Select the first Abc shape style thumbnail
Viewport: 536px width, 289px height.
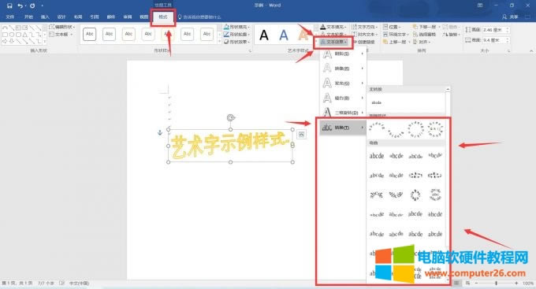[90, 34]
